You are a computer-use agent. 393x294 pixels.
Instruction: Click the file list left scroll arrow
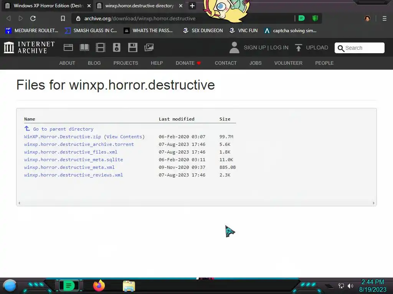coord(19,203)
